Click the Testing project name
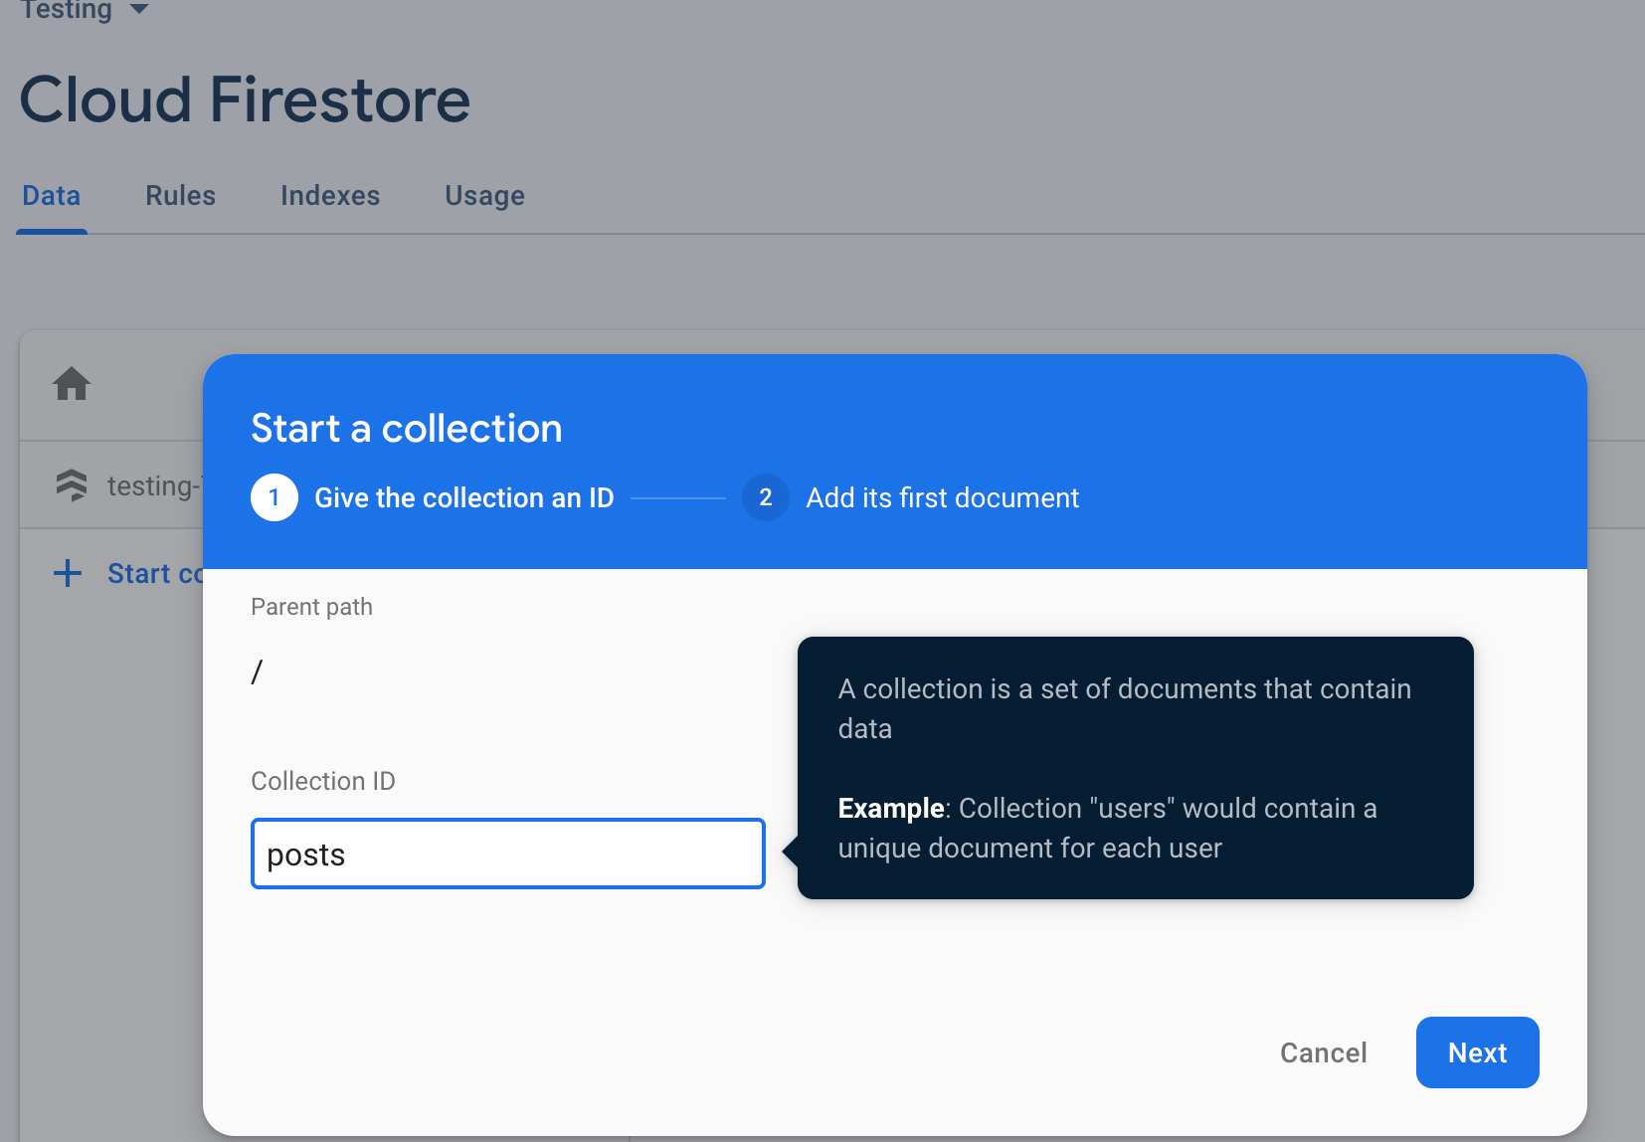 [x=66, y=10]
